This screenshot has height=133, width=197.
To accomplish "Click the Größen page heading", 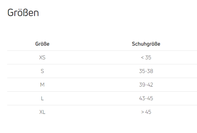I will click(x=23, y=13).
